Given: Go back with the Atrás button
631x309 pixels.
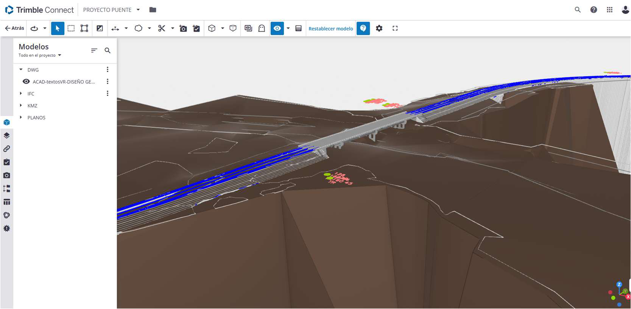Looking at the screenshot, I should click(x=14, y=28).
